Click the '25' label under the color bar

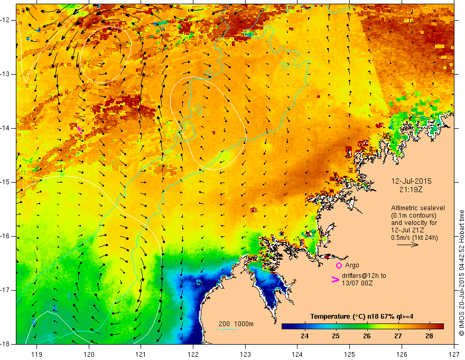click(x=336, y=336)
